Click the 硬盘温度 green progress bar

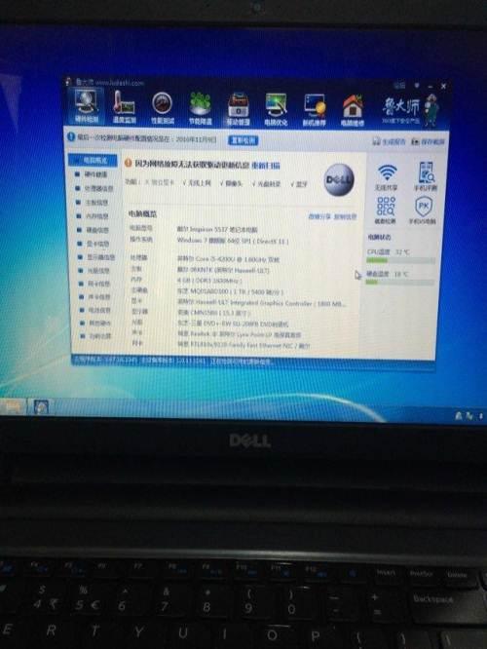399,282
